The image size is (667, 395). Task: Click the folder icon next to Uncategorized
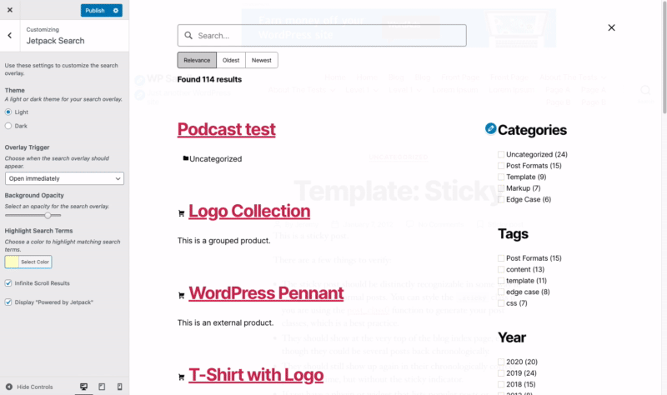pos(185,158)
